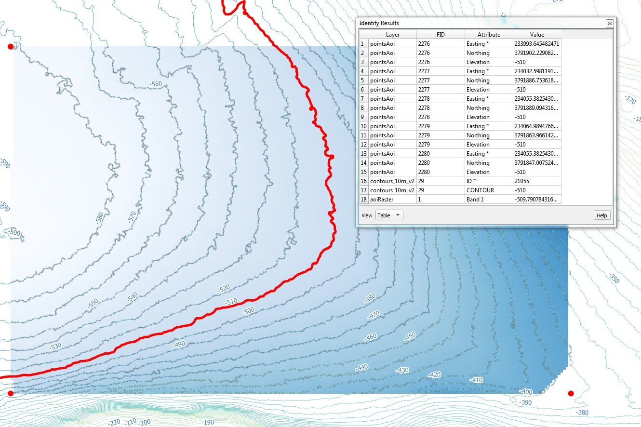The image size is (641, 427).
Task: Click the Easting value in row 13
Action: coord(537,153)
